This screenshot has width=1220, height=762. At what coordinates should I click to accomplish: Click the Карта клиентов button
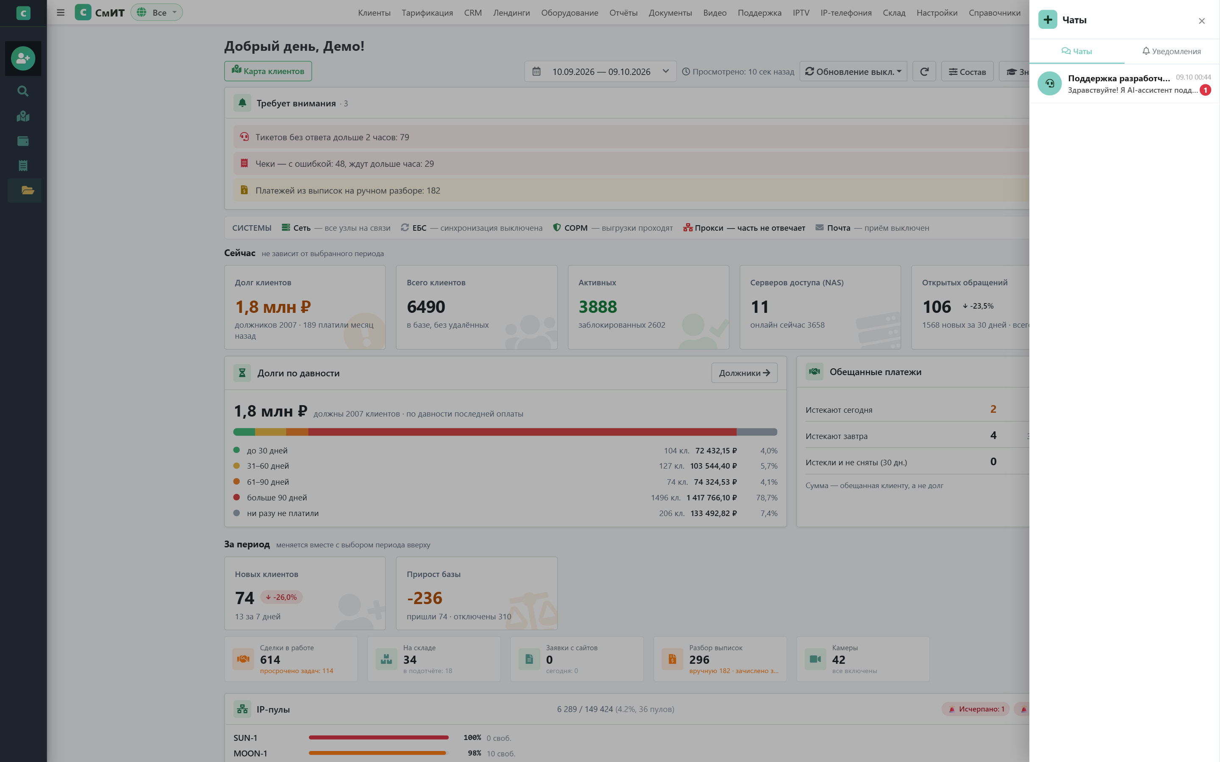point(268,71)
